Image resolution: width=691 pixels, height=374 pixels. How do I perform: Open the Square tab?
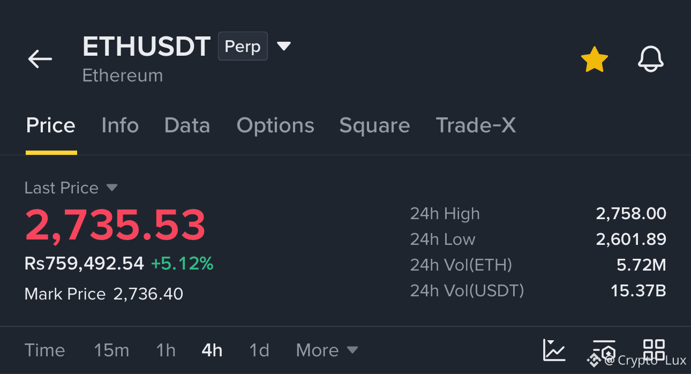point(374,126)
